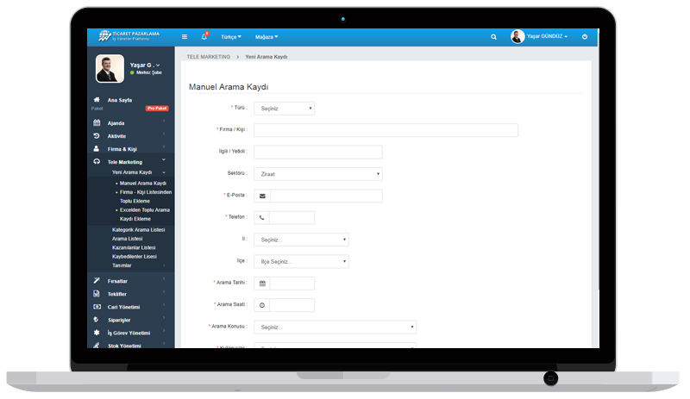Image resolution: width=690 pixels, height=399 pixels.
Task: Open Teklifler menu item
Action: point(117,295)
